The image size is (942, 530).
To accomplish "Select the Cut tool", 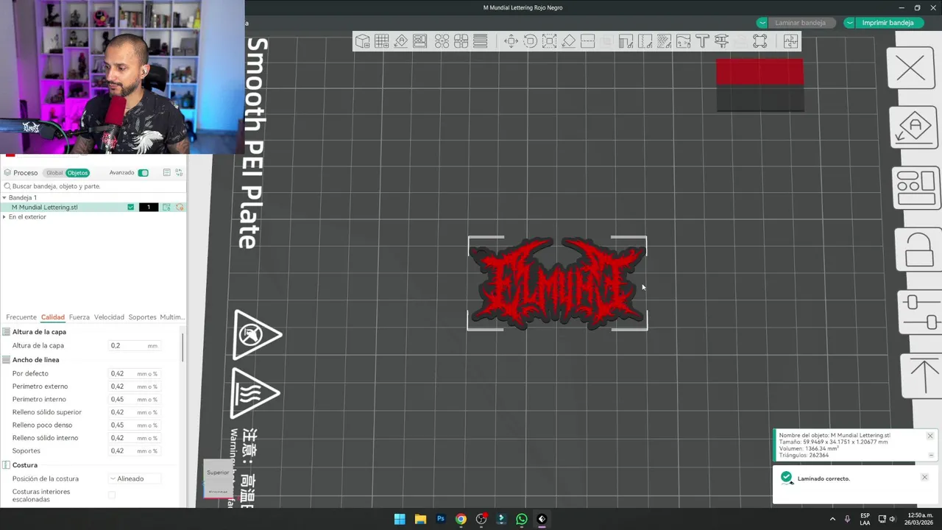I will click(587, 42).
